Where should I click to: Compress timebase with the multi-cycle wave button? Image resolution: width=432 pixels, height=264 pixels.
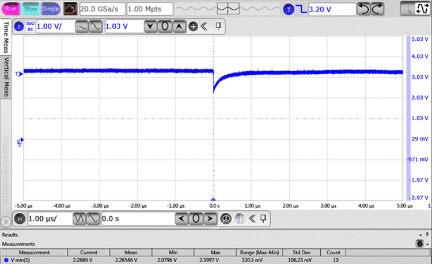79,219
